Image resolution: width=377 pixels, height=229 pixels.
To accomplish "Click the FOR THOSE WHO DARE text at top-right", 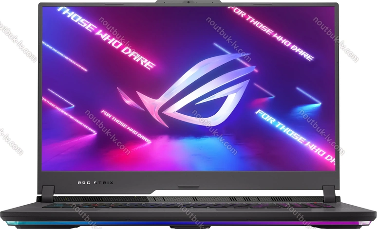I will point(270,33).
